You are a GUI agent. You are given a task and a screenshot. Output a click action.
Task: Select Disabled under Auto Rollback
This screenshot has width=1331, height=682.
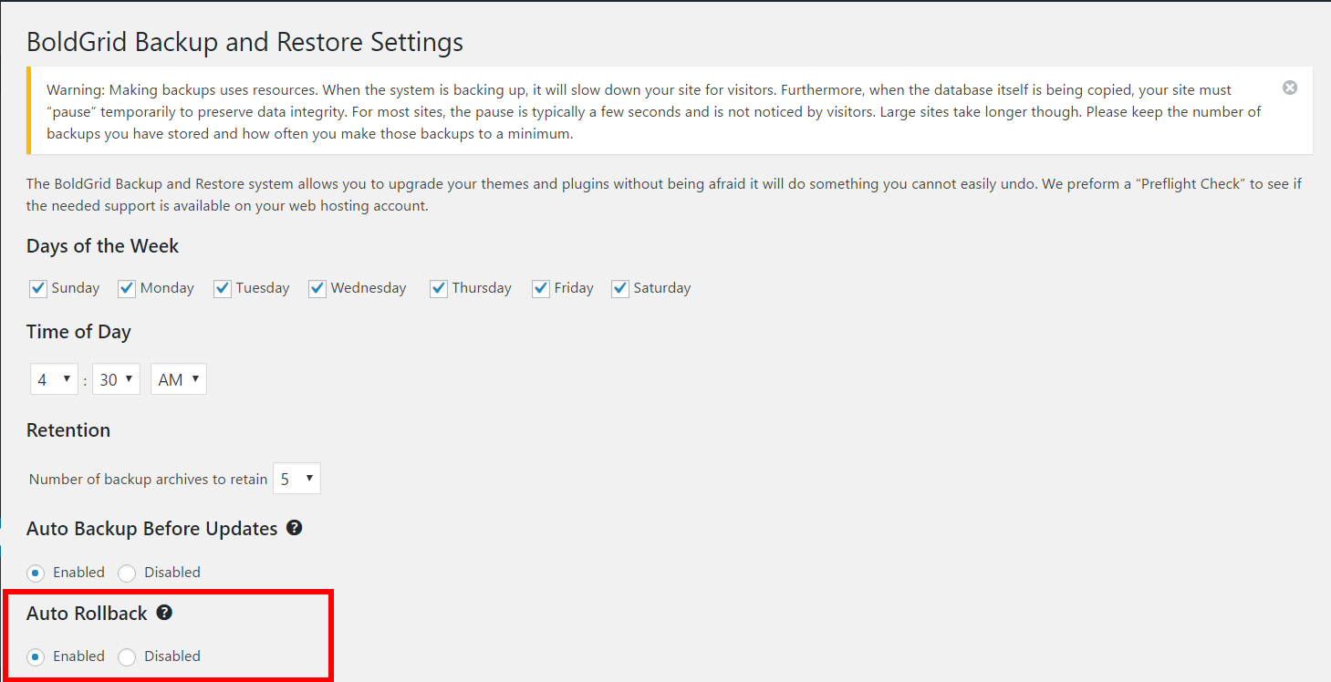coord(127,656)
